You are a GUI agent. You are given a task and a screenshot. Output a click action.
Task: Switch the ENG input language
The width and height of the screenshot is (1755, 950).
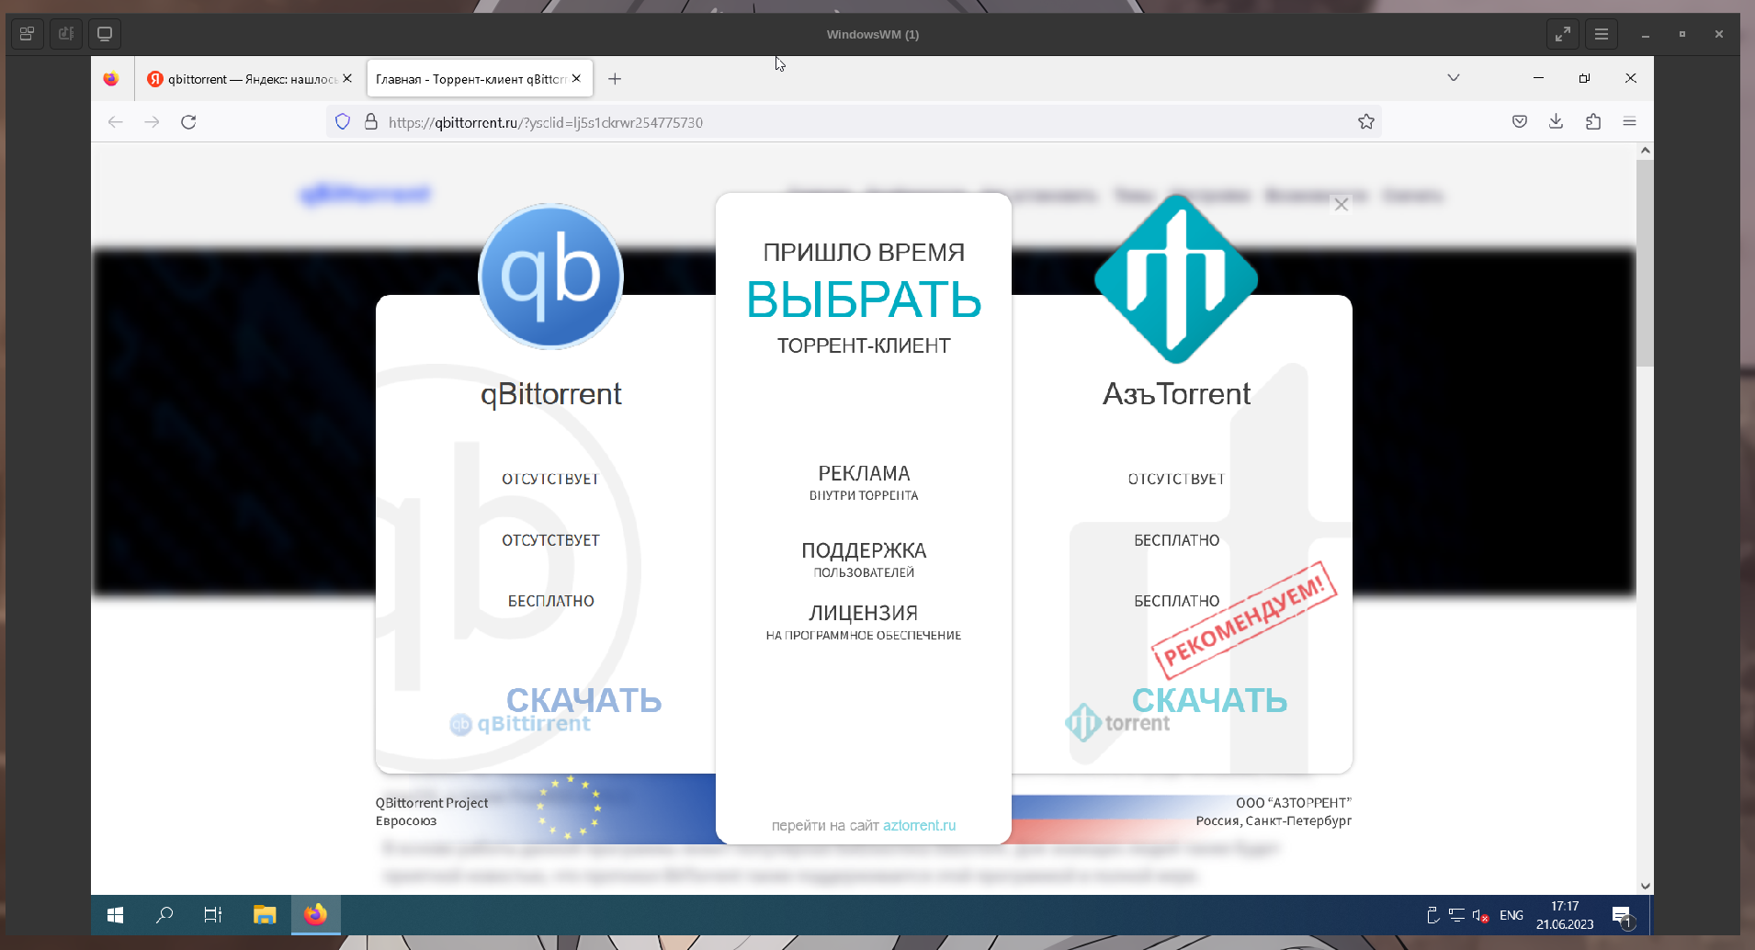click(1512, 915)
